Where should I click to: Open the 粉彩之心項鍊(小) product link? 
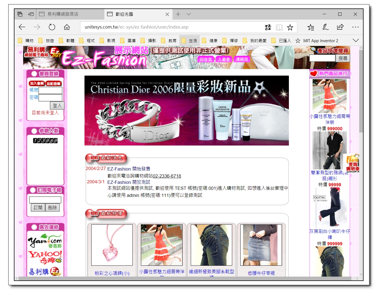click(x=112, y=273)
